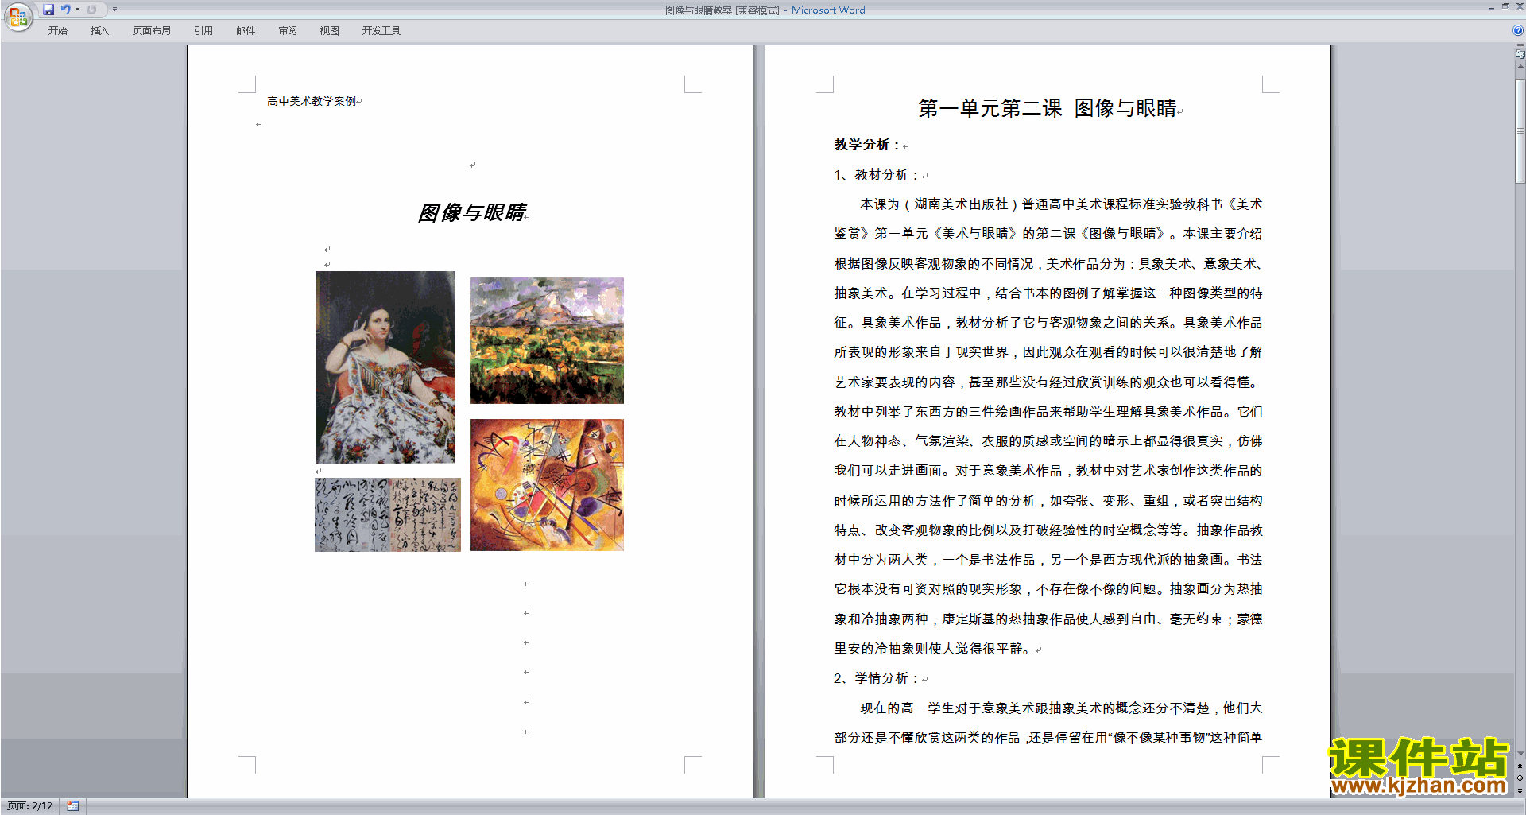Open the 视图 ribbon tab
The width and height of the screenshot is (1526, 815).
pyautogui.click(x=330, y=31)
